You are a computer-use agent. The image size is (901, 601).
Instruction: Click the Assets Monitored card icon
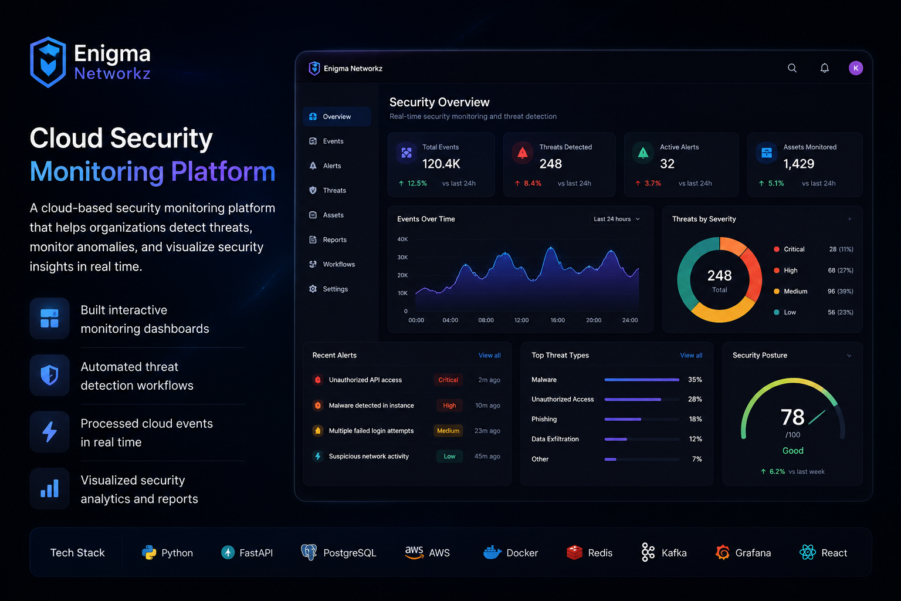click(x=766, y=153)
